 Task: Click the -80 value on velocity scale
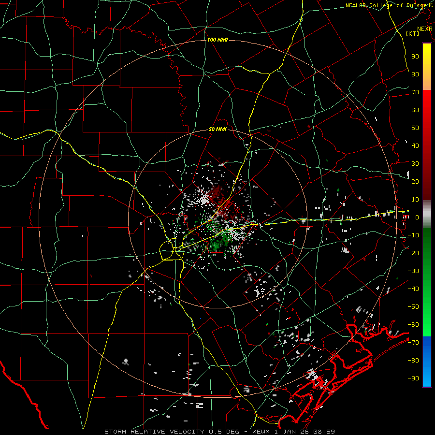click(413, 361)
